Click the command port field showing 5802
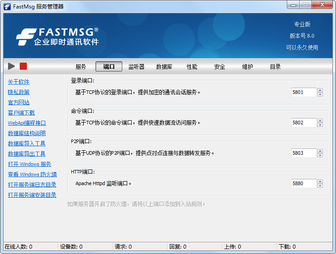 [x=304, y=123]
